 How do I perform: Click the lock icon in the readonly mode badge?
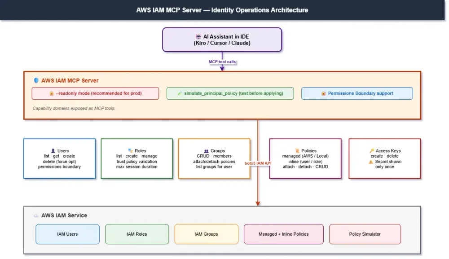point(52,93)
